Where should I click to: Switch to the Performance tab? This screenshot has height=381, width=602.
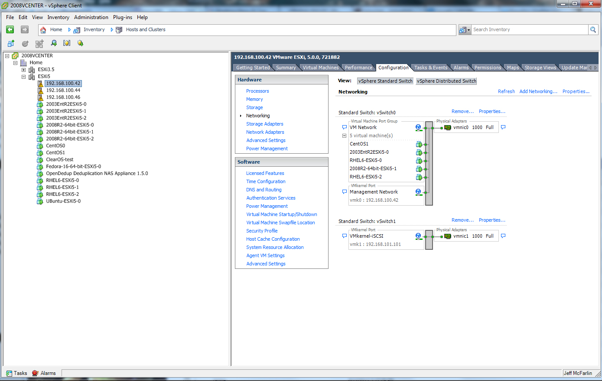[358, 68]
